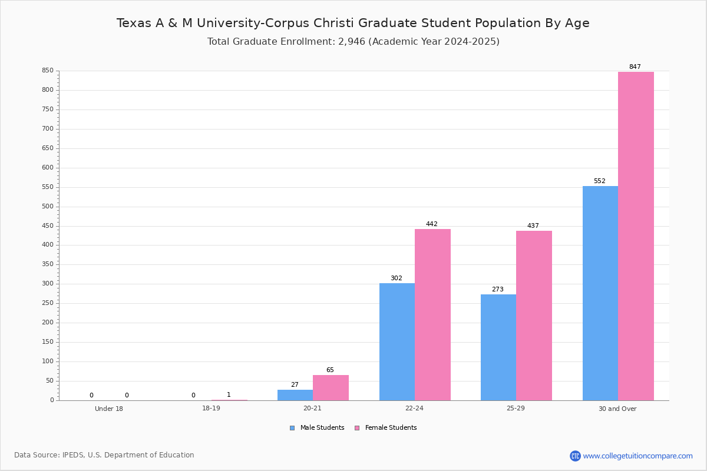Click the CTC logo icon
The width and height of the screenshot is (707, 471).
tap(575, 456)
